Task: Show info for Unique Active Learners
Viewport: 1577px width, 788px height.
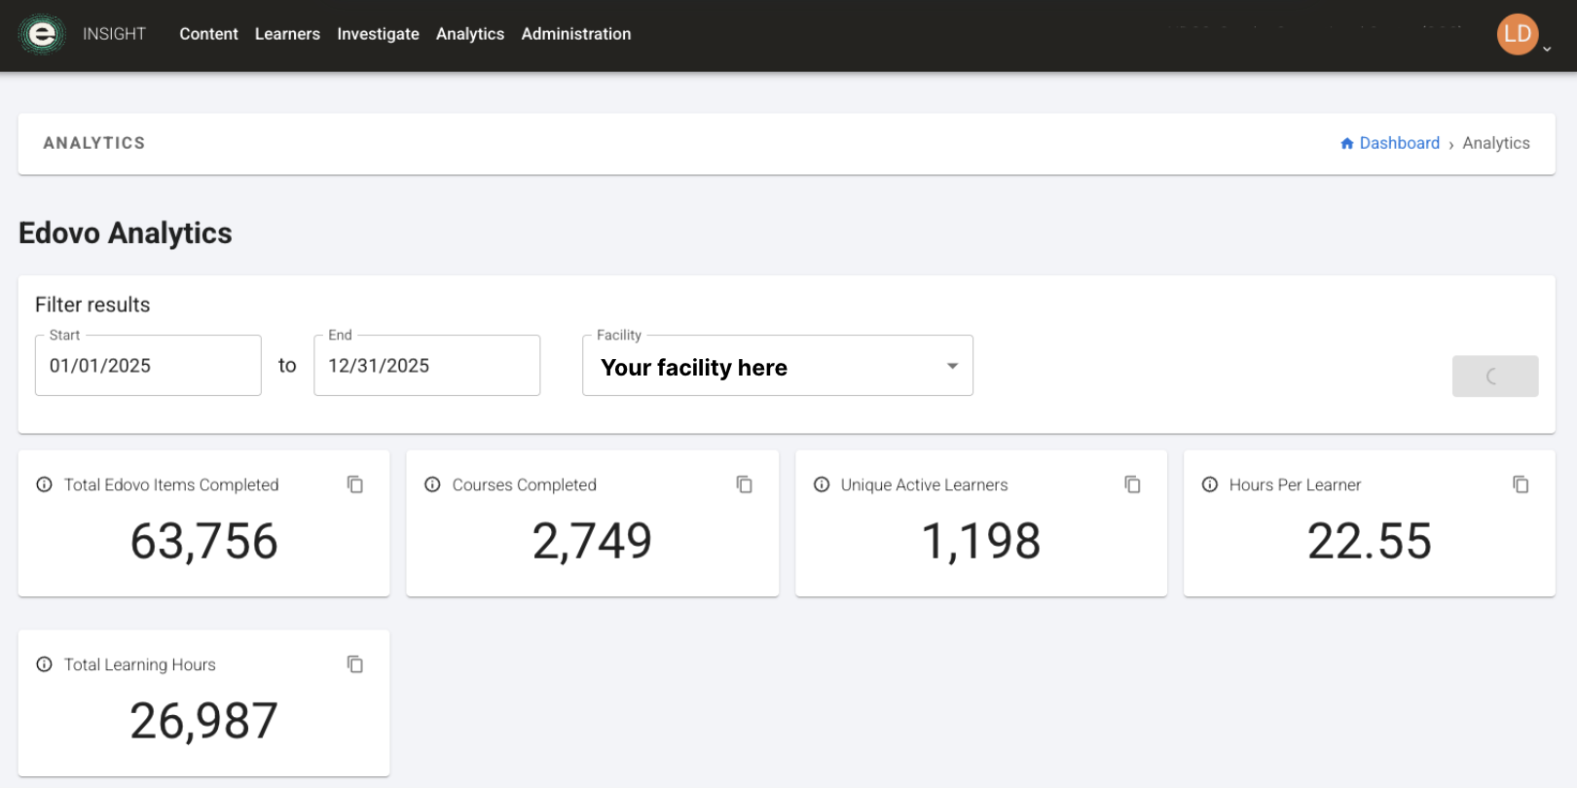Action: pos(822,484)
